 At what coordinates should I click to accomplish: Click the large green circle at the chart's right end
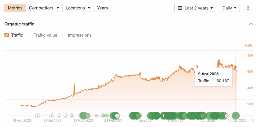236,115
